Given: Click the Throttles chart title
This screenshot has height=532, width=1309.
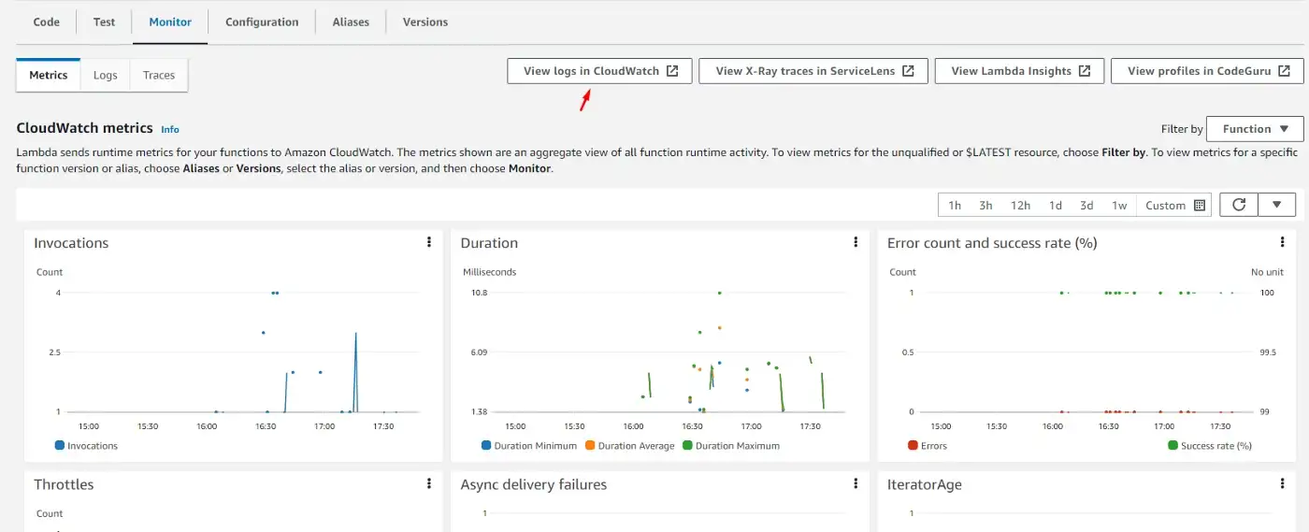Looking at the screenshot, I should (x=64, y=484).
